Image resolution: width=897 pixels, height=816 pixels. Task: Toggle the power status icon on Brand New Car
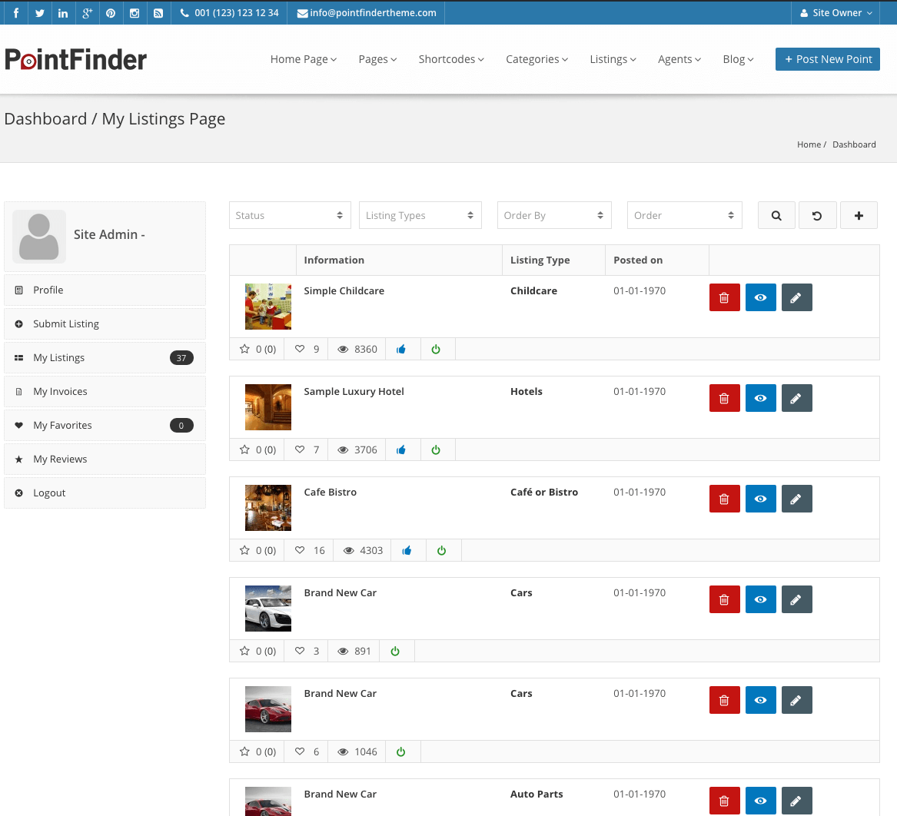[395, 651]
